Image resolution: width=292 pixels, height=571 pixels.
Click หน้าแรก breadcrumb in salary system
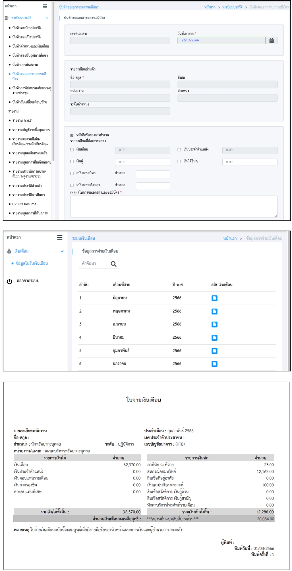click(230, 239)
